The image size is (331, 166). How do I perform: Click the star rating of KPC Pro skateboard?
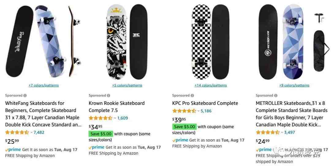point(184,111)
